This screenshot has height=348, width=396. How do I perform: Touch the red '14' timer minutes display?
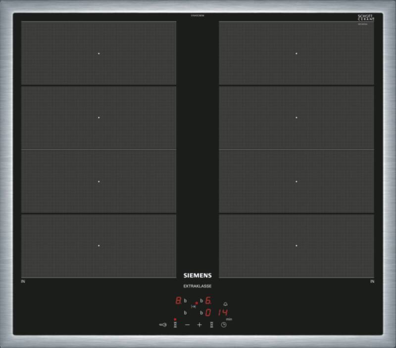223,313
